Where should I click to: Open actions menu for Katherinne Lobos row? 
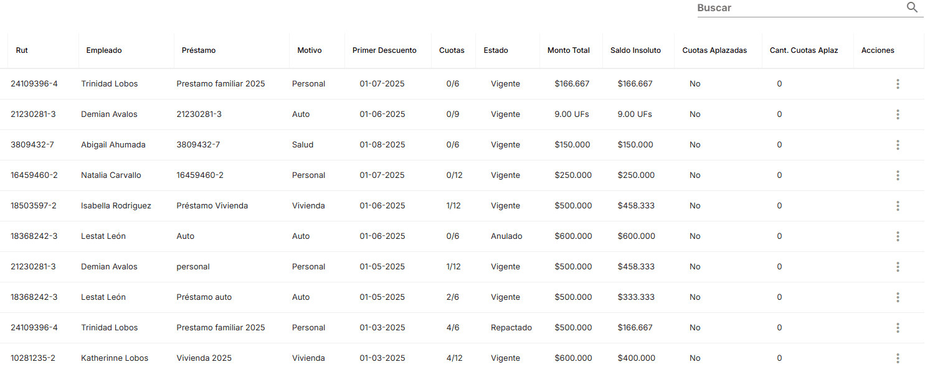(x=898, y=358)
